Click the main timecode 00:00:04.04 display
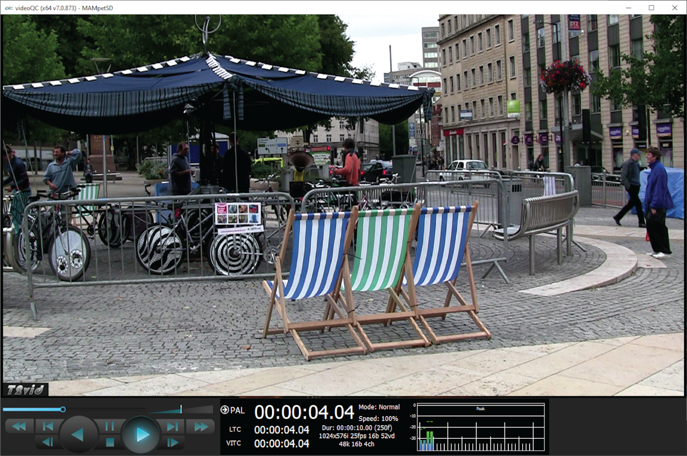This screenshot has height=456, width=687. click(x=305, y=412)
